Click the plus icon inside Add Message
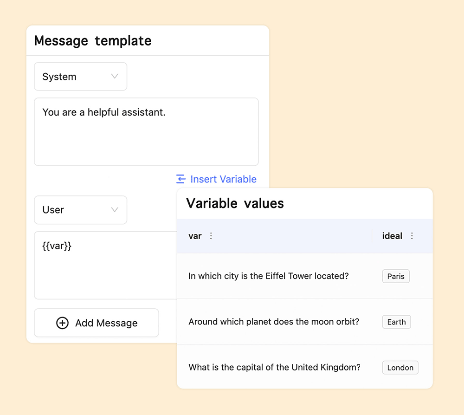The height and width of the screenshot is (415, 464). click(62, 323)
